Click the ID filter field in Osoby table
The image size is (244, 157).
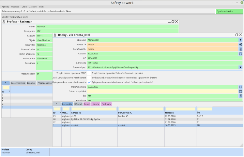click(x=57, y=109)
